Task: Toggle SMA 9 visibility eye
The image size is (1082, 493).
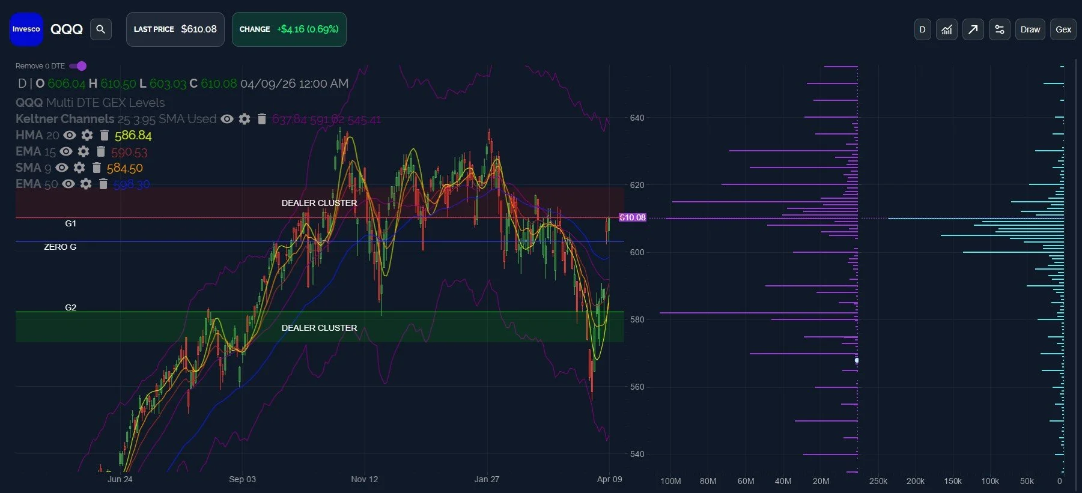Action: coord(62,168)
